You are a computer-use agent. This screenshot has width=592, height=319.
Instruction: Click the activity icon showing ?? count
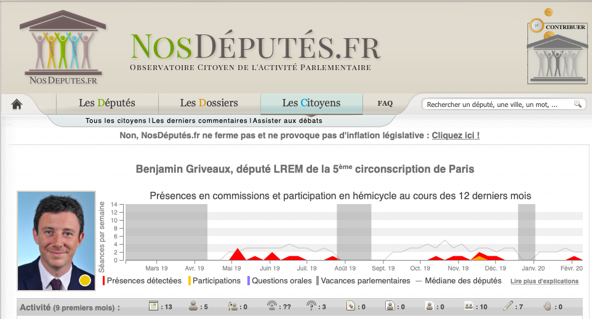[x=272, y=306]
